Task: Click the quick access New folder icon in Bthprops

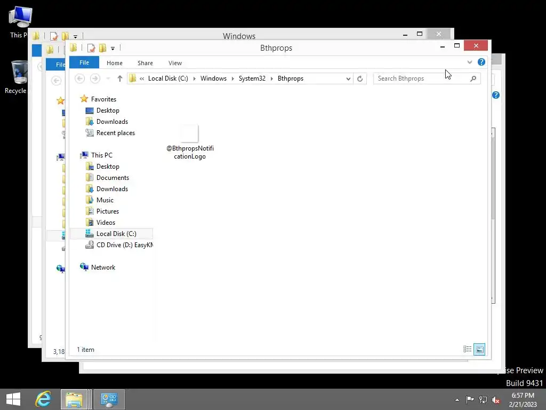Action: (102, 48)
